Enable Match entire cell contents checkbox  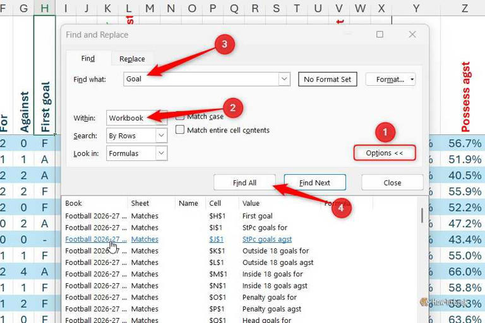180,129
